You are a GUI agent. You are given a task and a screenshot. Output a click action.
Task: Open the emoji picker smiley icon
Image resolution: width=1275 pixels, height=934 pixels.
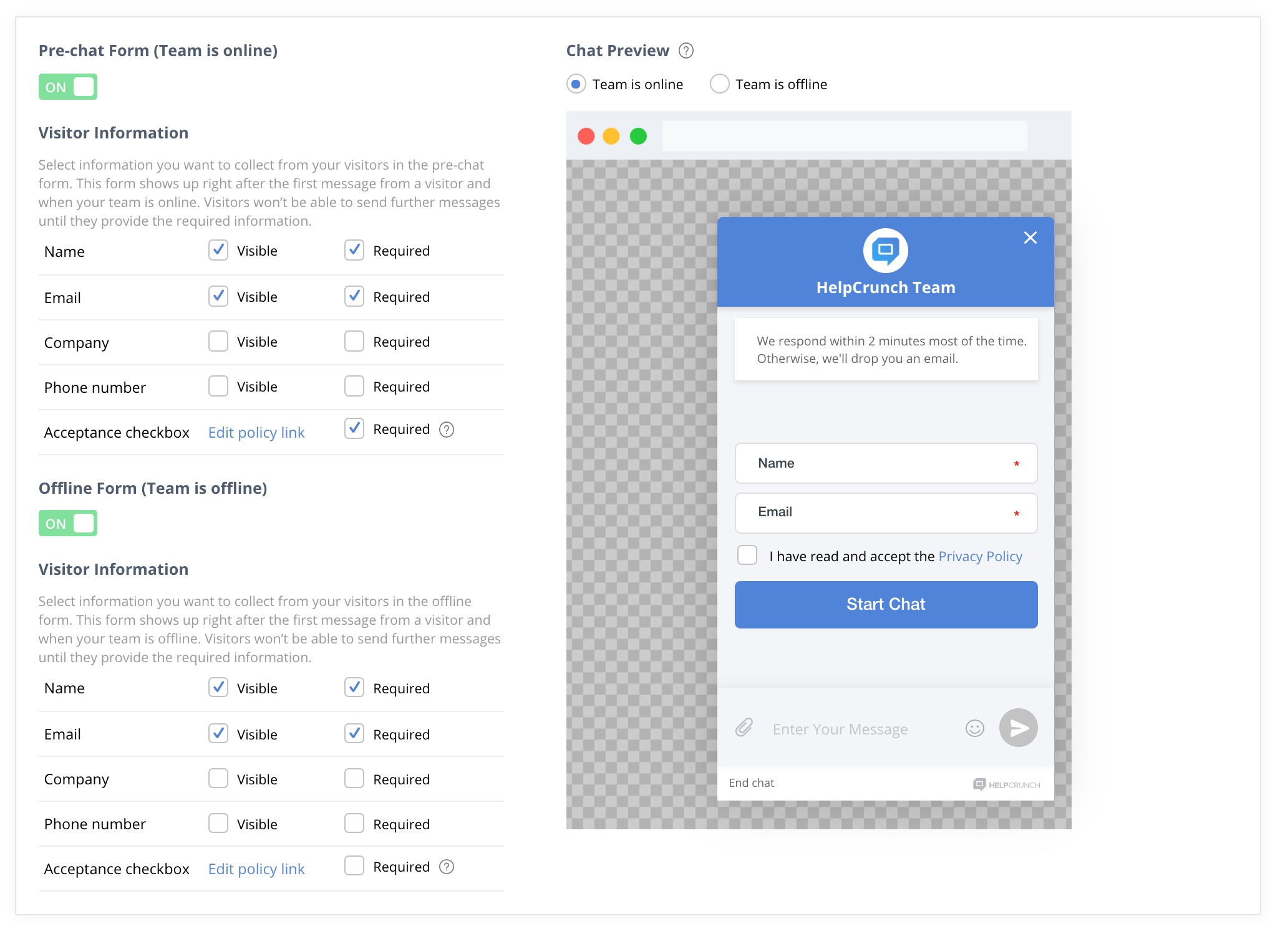[974, 728]
